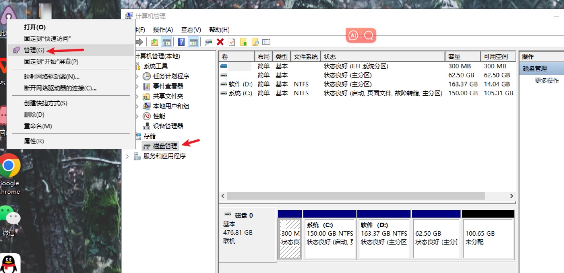The width and height of the screenshot is (564, 273).
Task: Sort by the 卷 column header
Action: coord(236,57)
